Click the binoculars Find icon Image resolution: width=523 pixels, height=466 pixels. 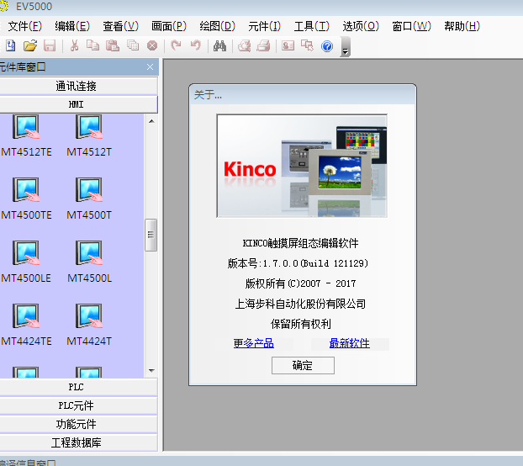click(219, 45)
